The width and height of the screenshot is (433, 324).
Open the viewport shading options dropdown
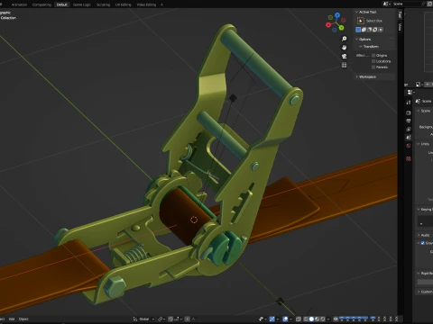click(x=328, y=319)
